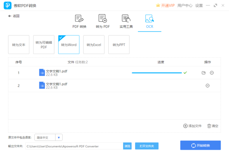Viewport: 229px width, 156px height.
Task: Toggle the checked 转为Word option
Action: tap(69, 45)
